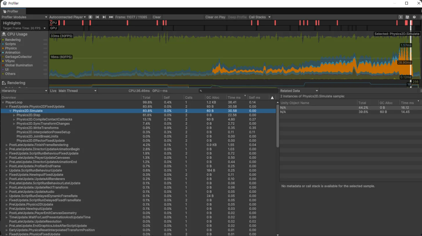Click the hierarchy search field
The image size is (422, 236).
click(238, 91)
